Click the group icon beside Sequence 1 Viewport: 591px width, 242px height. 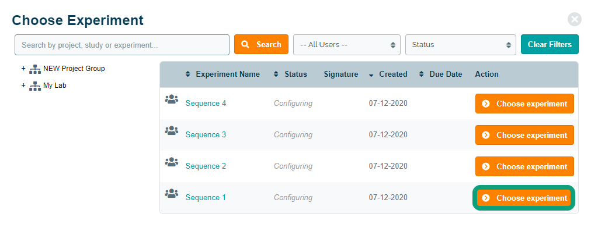[171, 194]
